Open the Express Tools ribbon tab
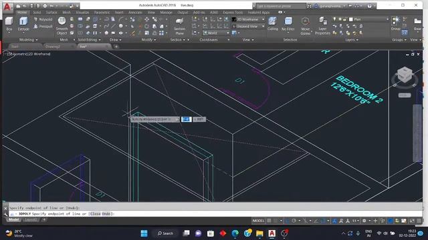Viewport: 428px width, 240px height. (x=233, y=13)
